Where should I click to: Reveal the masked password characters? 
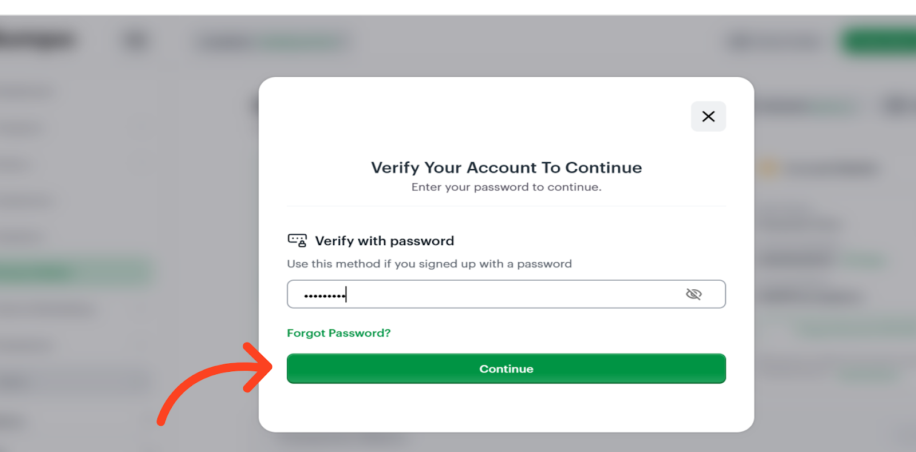[694, 294]
